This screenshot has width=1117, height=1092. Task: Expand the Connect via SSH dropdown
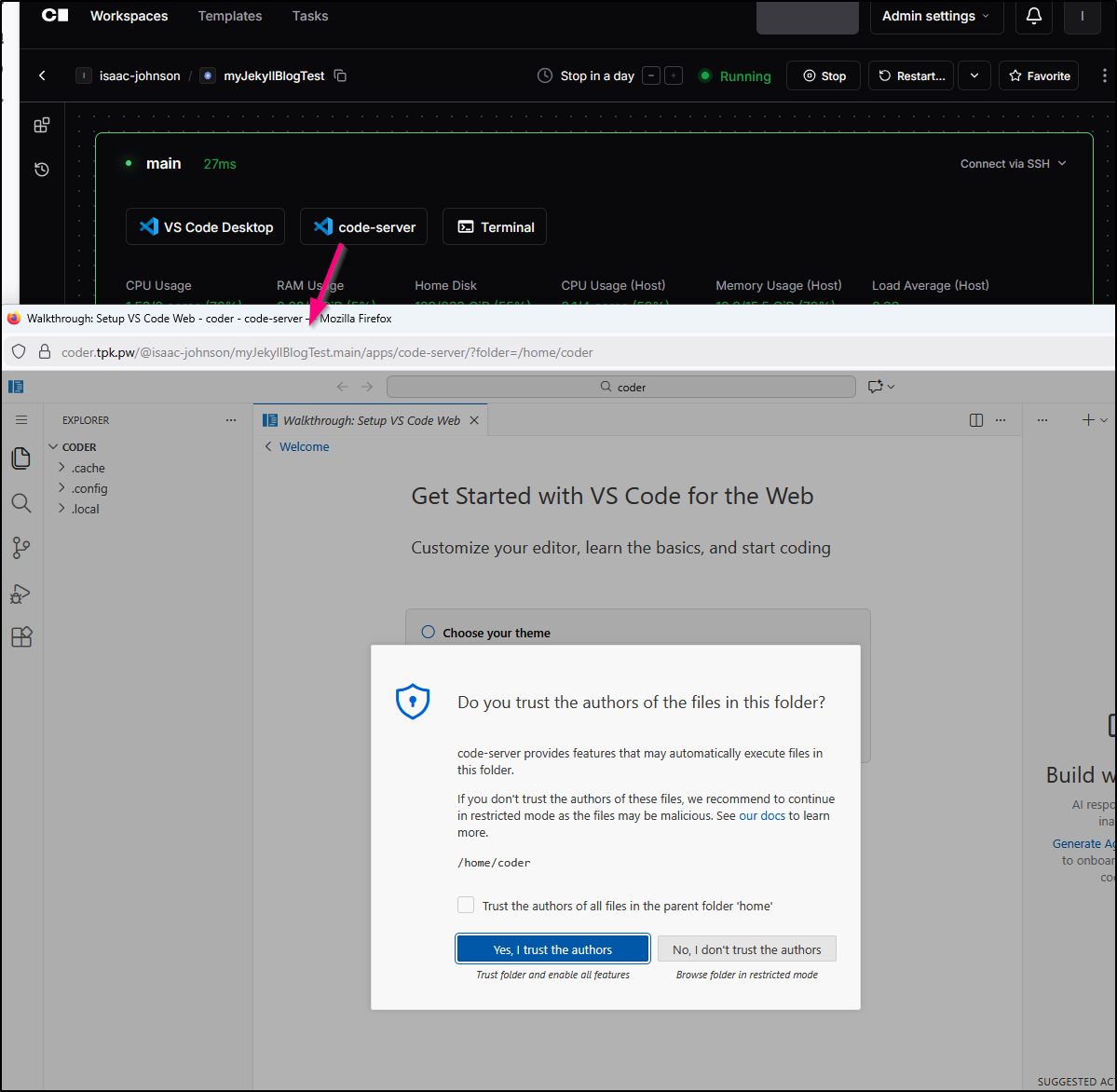[x=1013, y=164]
